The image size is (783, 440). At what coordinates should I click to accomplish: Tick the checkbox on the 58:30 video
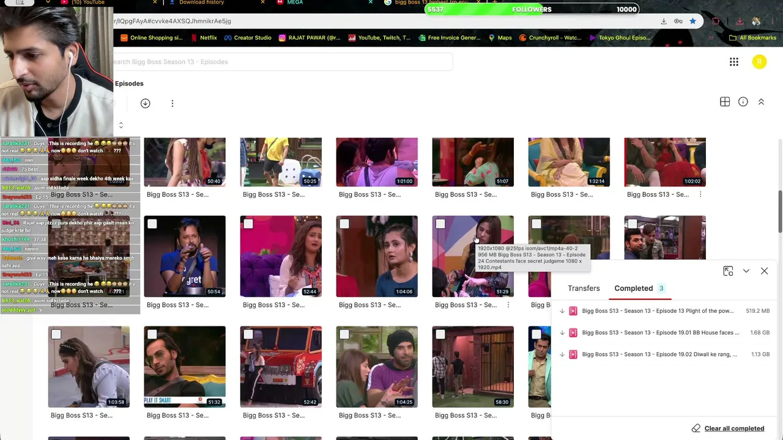(440, 334)
